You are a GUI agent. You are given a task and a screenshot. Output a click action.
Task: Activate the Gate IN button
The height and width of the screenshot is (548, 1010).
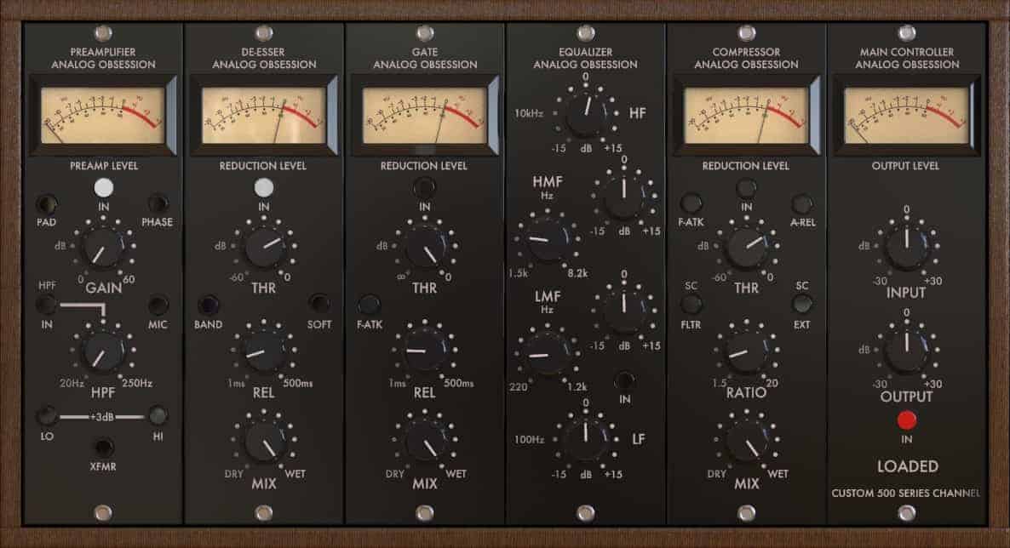point(424,187)
